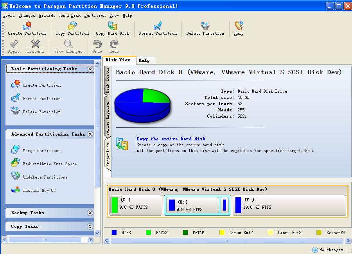This screenshot has height=254, width=352.
Task: Expand the Backup Tasks section
Action: [90, 213]
